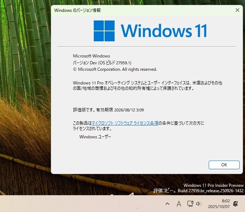Click the desktop watermark 'Windows 11 Pro Insider Preview'
245x212 pixels.
(213, 185)
